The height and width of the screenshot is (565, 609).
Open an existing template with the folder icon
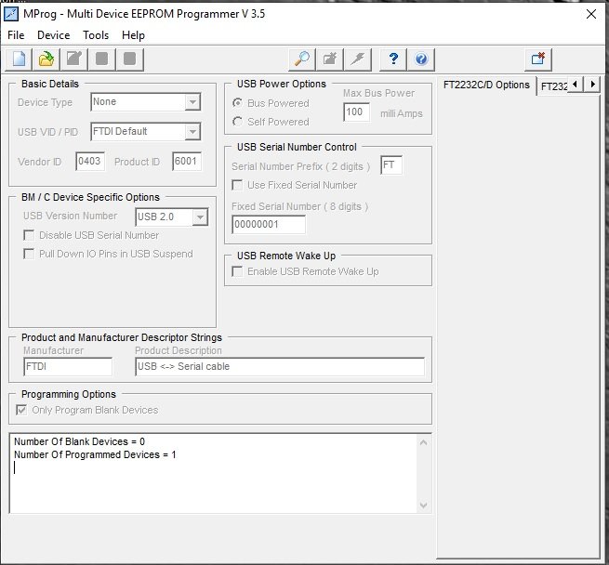coord(46,59)
